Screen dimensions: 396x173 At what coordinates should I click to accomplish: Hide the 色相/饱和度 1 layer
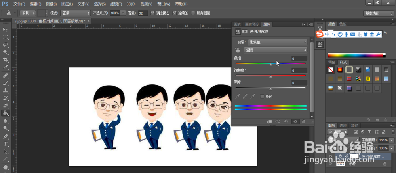point(331,156)
